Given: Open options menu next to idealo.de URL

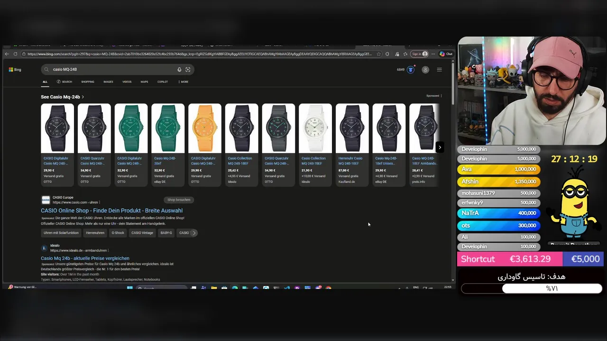Looking at the screenshot, I should pos(108,251).
